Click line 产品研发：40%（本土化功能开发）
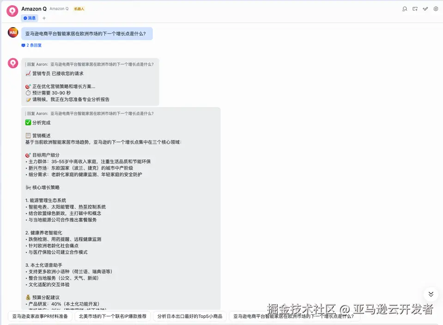Screen dimensions: 443x325 coord(63,304)
